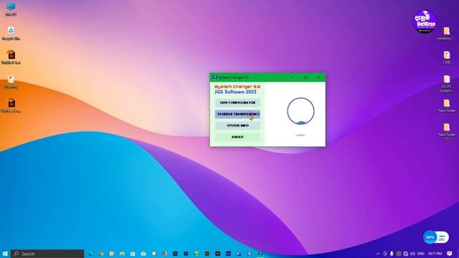Maximize the System Changer window
459x258 pixels.
(306, 77)
